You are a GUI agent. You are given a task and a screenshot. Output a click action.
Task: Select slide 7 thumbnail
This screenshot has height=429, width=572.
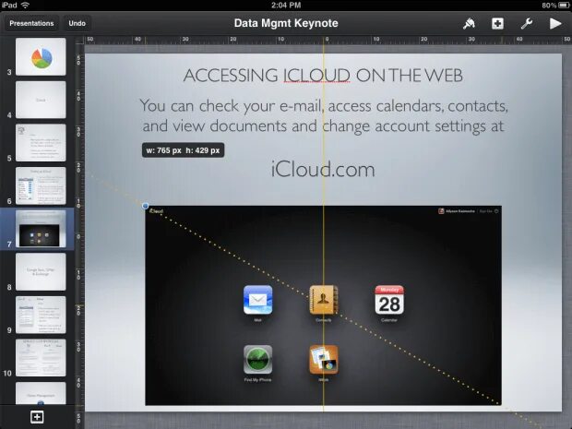pyautogui.click(x=41, y=229)
